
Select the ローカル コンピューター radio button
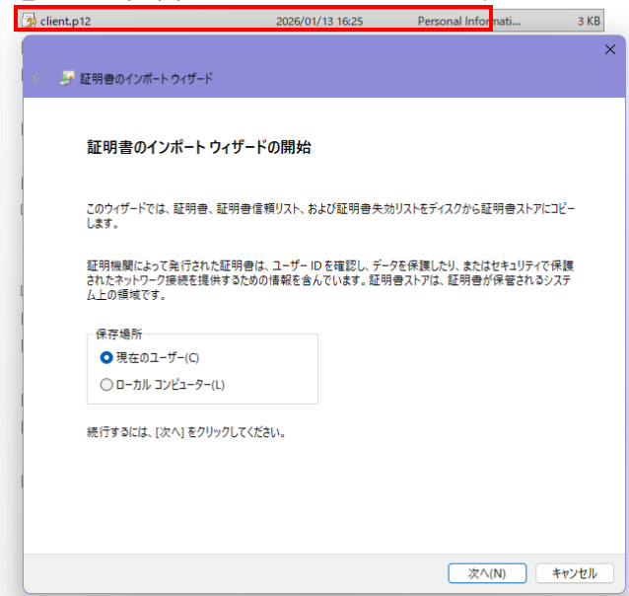click(x=106, y=385)
